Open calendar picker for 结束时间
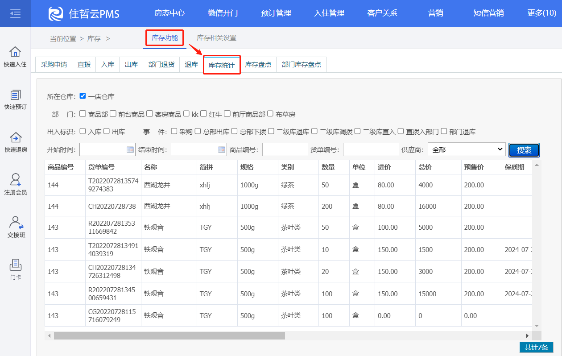This screenshot has width=562, height=356. click(222, 149)
